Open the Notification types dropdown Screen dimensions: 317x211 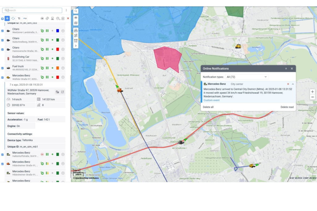(246, 77)
